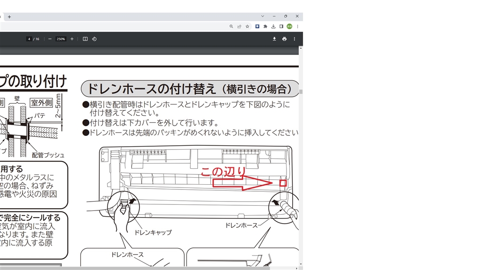The image size is (481, 270).
Task: Print the PDF document
Action: (x=284, y=39)
